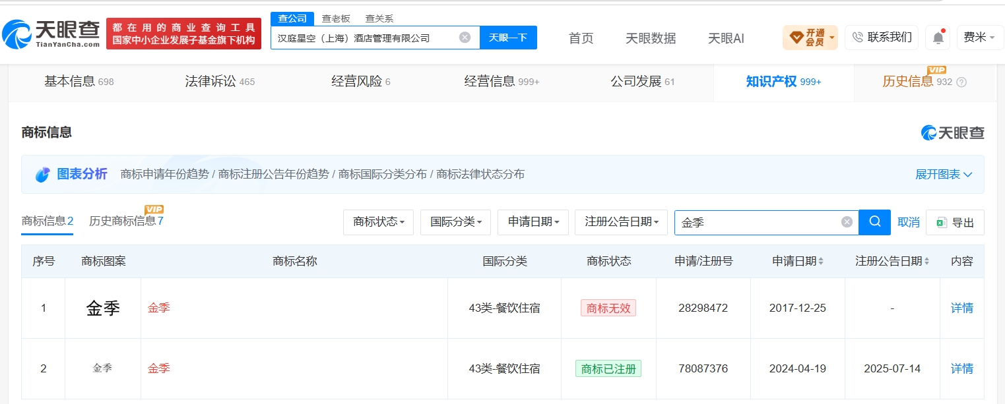This screenshot has width=1005, height=404.
Task: Open the 国际分类 filter dropdown
Action: coord(455,222)
